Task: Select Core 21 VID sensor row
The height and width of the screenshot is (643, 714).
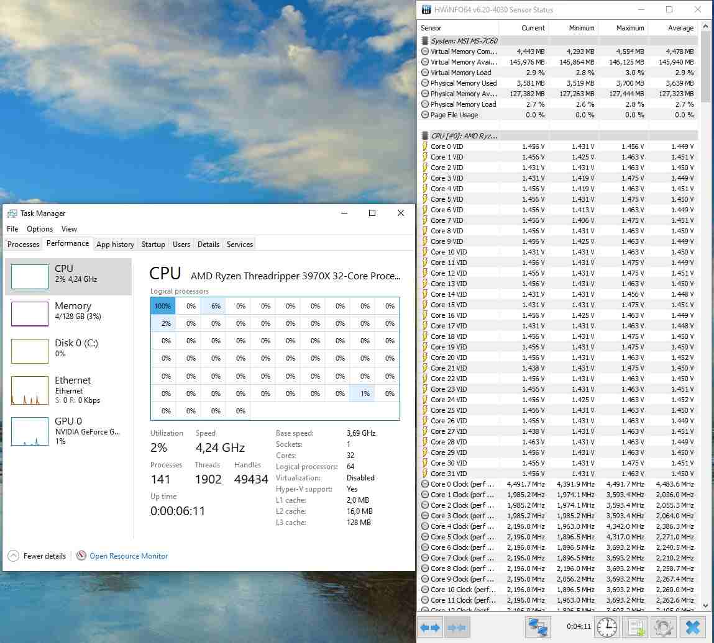Action: point(558,368)
